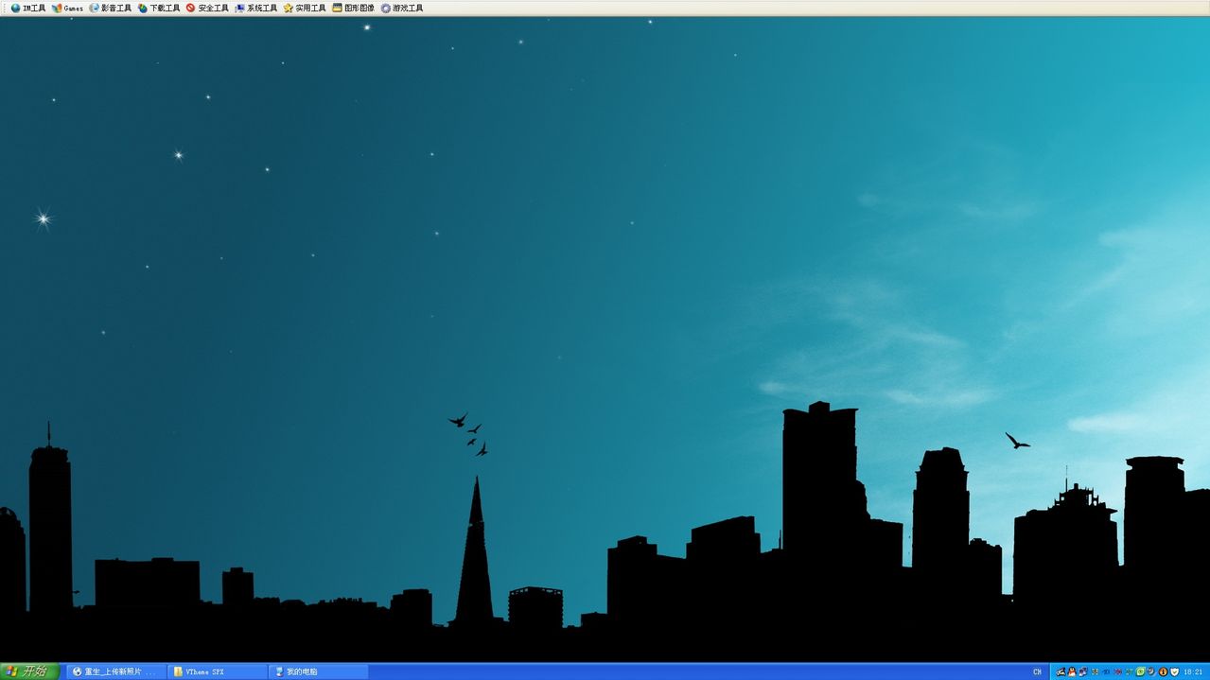Click the green square tray icon
1210x680 pixels.
click(1140, 671)
